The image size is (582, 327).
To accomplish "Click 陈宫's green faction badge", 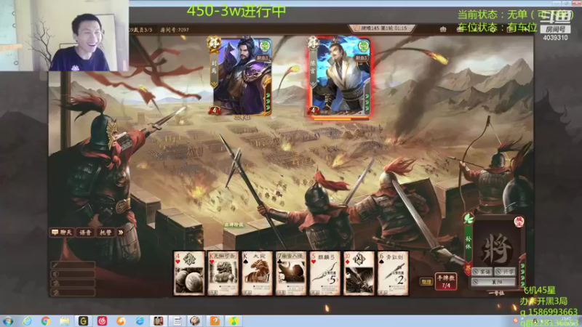I will pyautogui.click(x=363, y=47).
